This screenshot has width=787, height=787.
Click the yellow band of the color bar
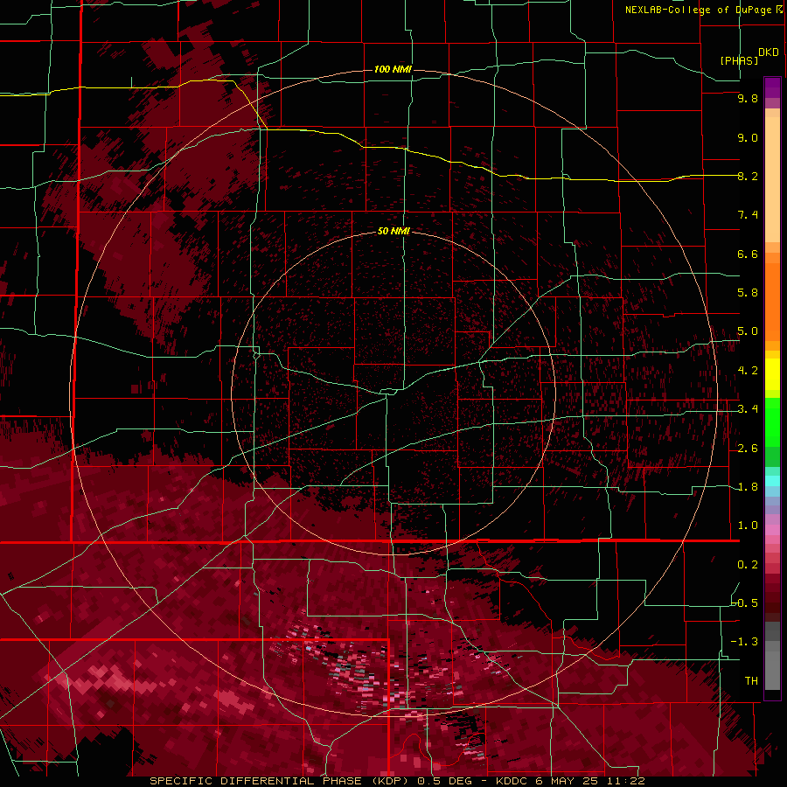(772, 374)
